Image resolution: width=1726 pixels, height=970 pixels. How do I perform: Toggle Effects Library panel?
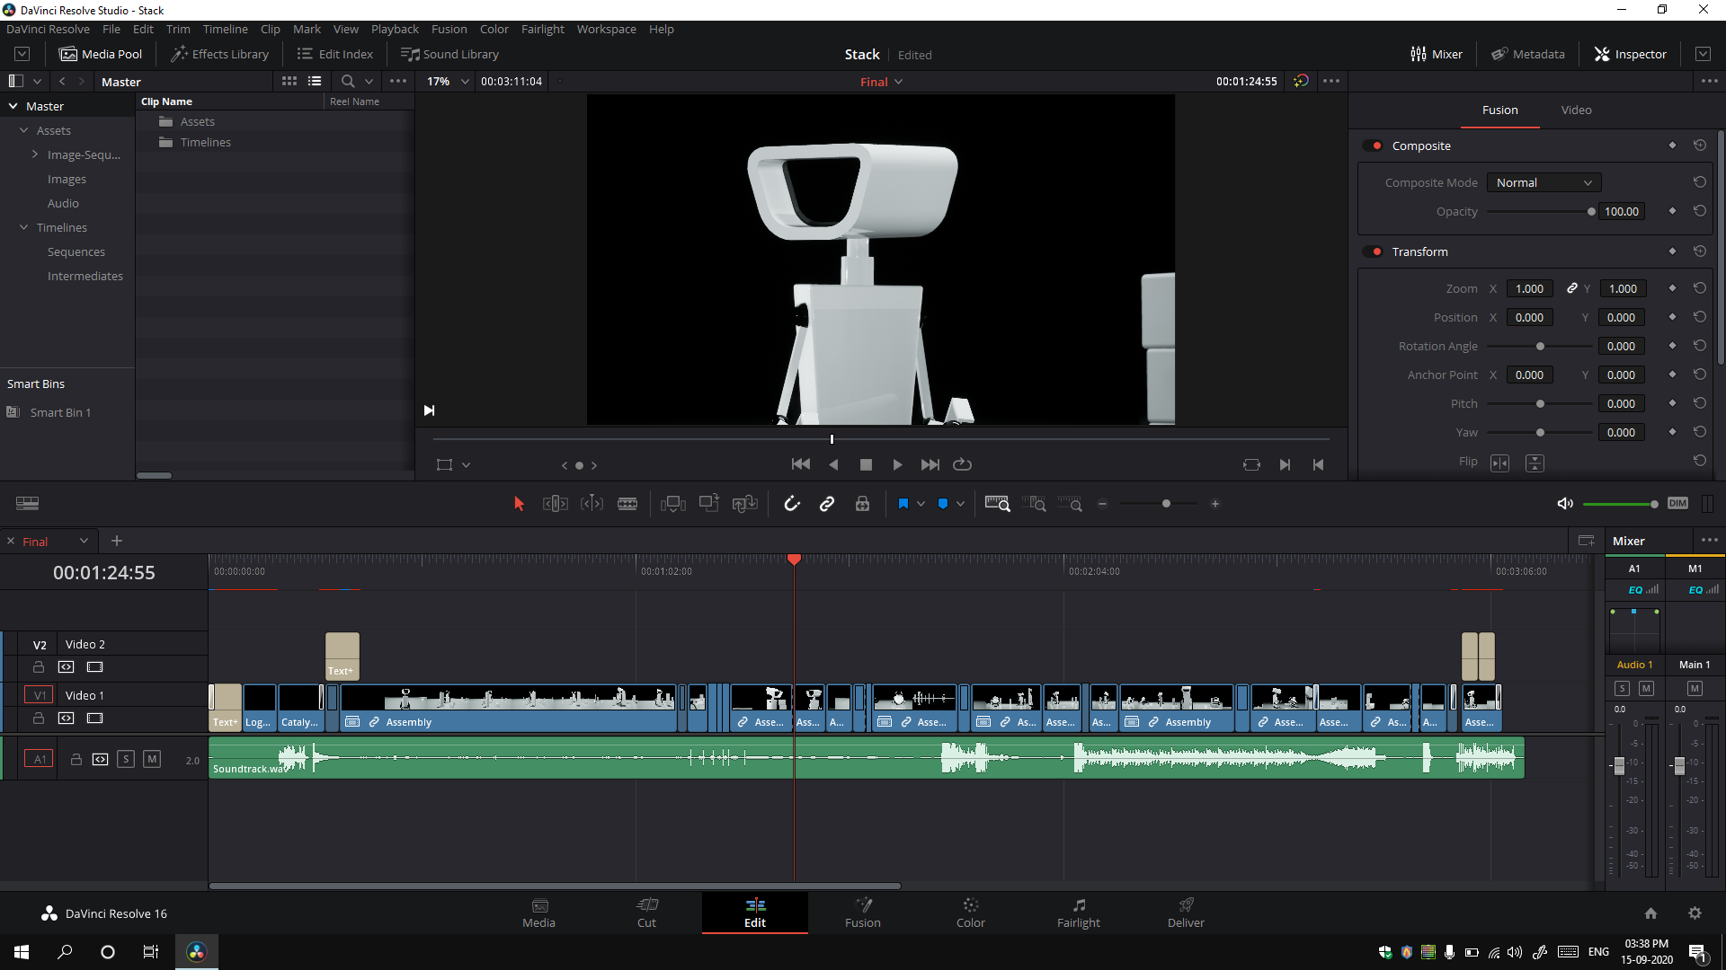pos(219,54)
